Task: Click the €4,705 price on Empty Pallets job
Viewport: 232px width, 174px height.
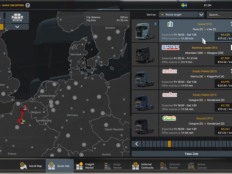Action: click(225, 106)
